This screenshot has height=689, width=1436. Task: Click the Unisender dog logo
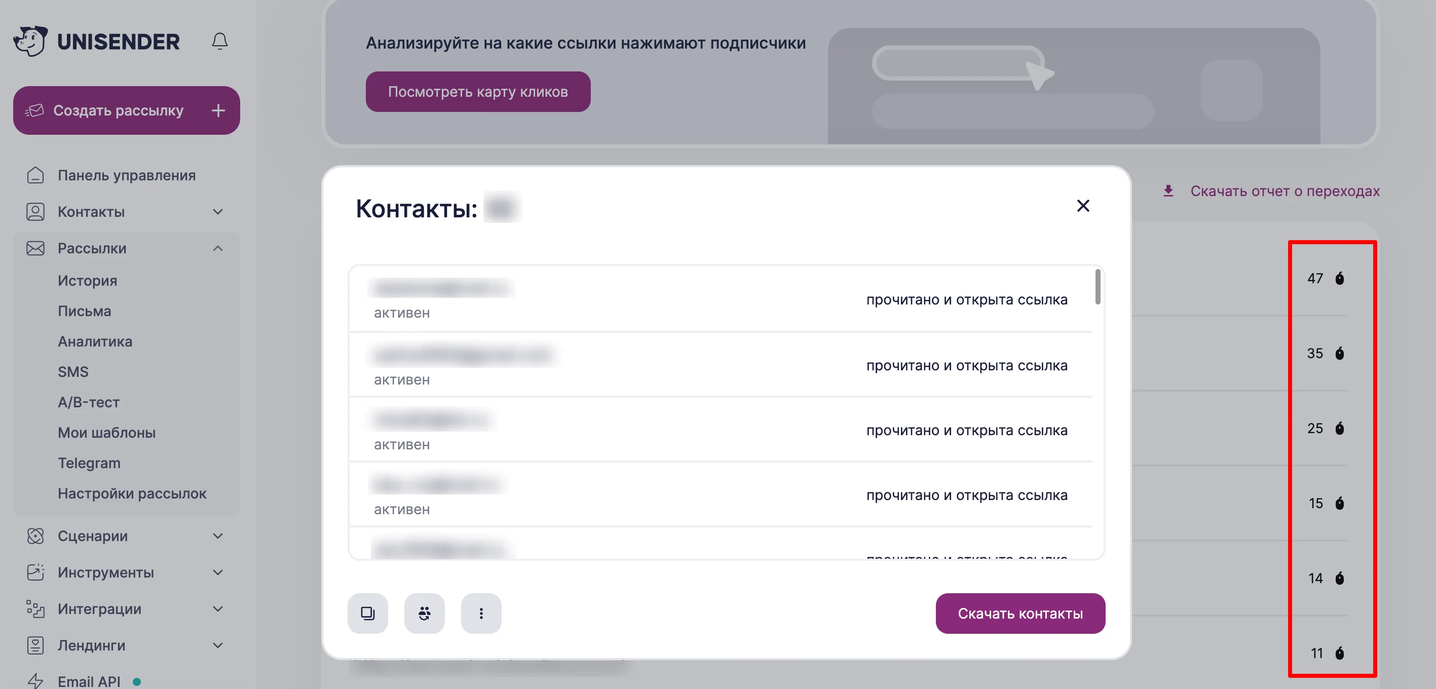[31, 41]
